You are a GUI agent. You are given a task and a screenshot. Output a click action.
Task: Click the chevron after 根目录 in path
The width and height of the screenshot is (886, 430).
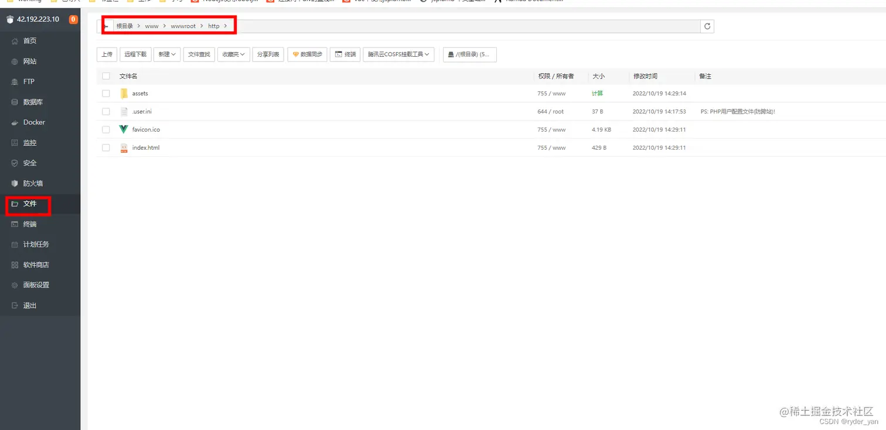click(x=139, y=26)
